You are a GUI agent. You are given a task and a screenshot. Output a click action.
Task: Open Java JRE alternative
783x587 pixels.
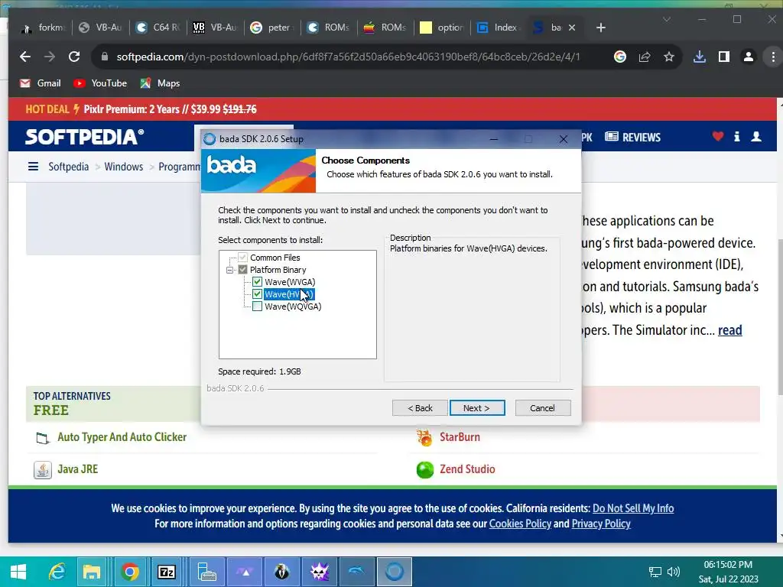coord(77,469)
